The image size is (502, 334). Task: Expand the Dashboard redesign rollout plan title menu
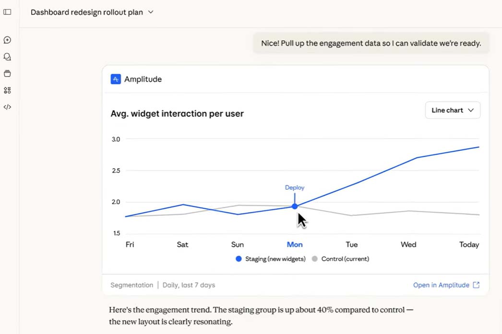[151, 12]
